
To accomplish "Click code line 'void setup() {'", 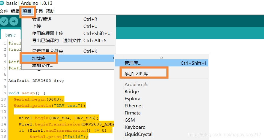I will click(x=27, y=93).
